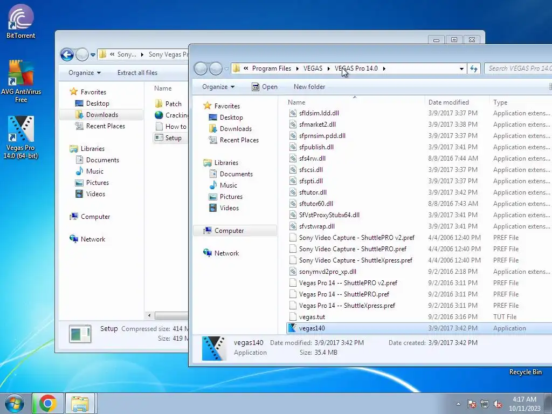Click the Windows Explorer taskbar button
This screenshot has height=414, width=552.
tap(80, 403)
